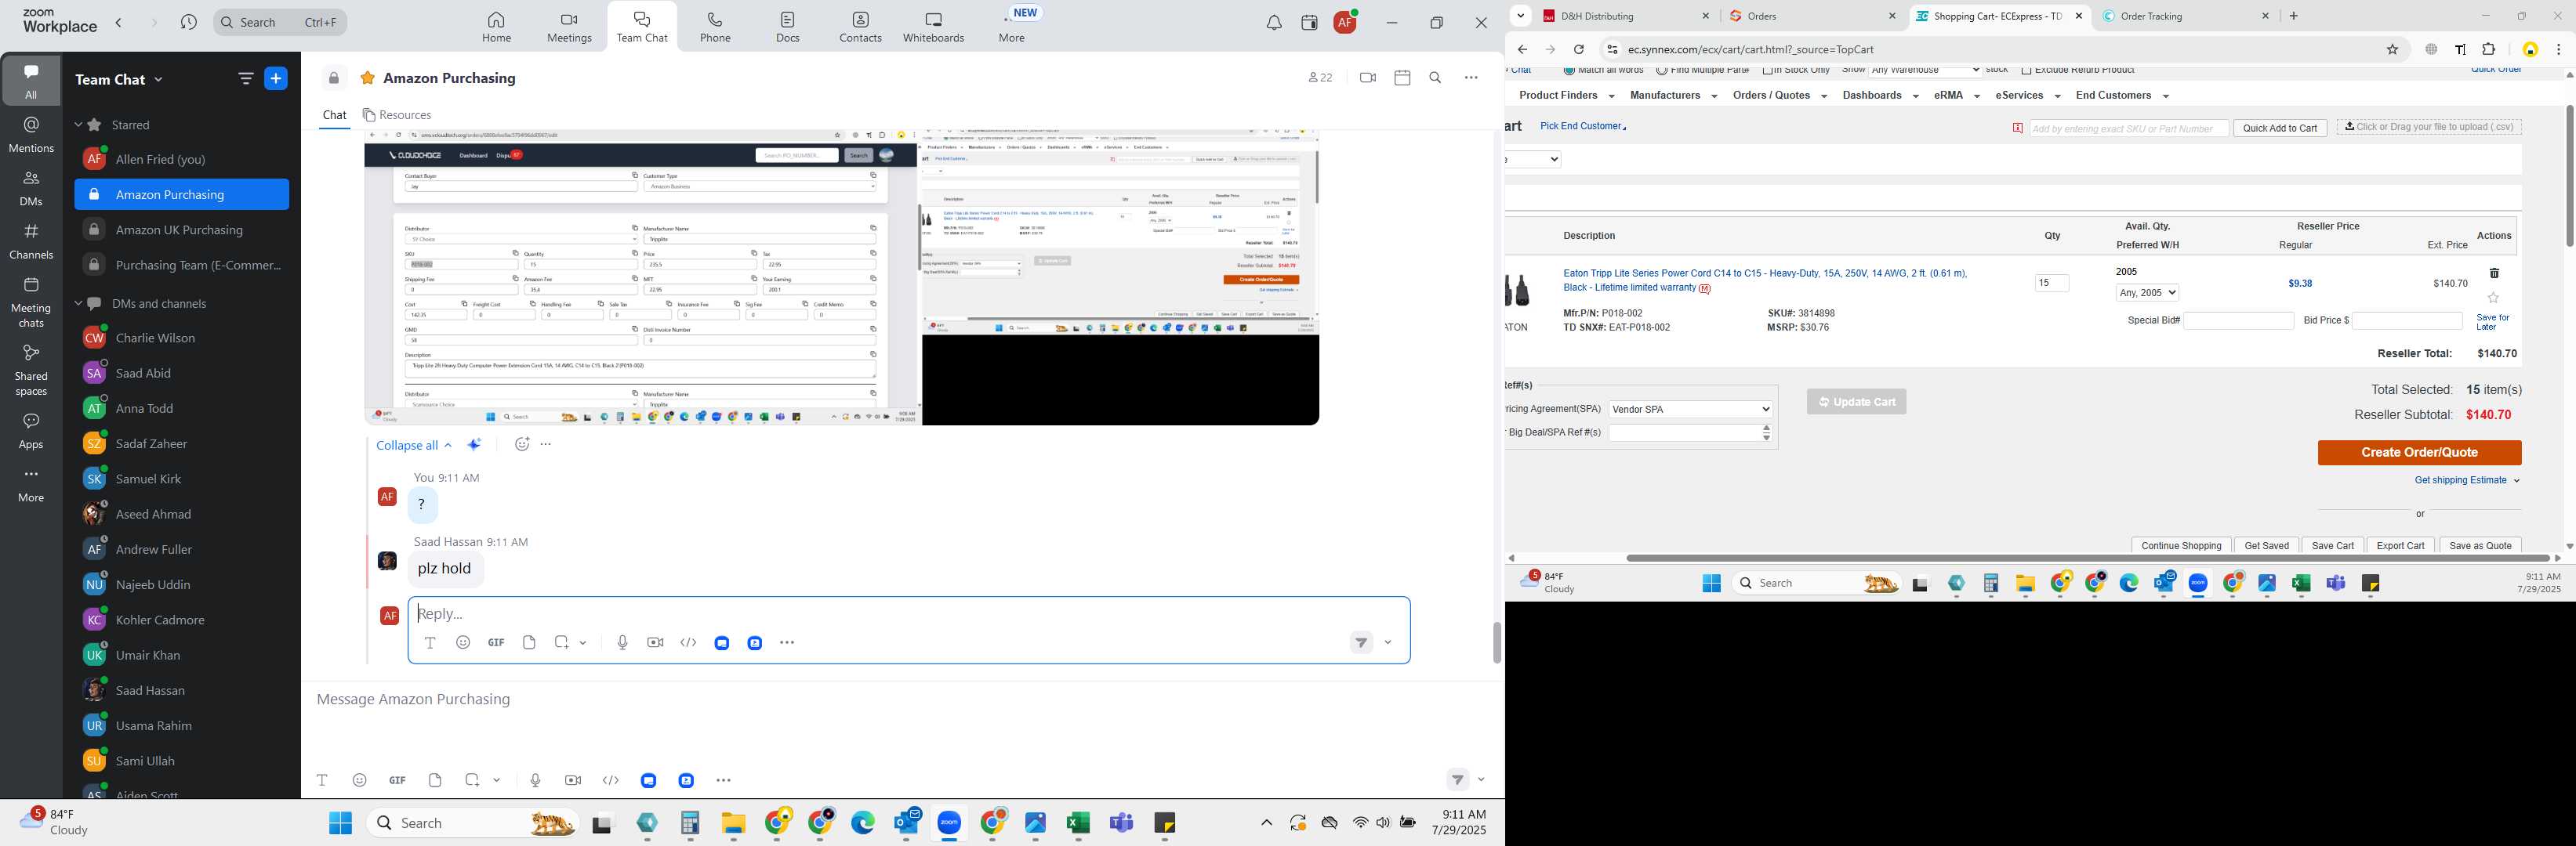Click the SKU or Part Number input

pos(2128,128)
